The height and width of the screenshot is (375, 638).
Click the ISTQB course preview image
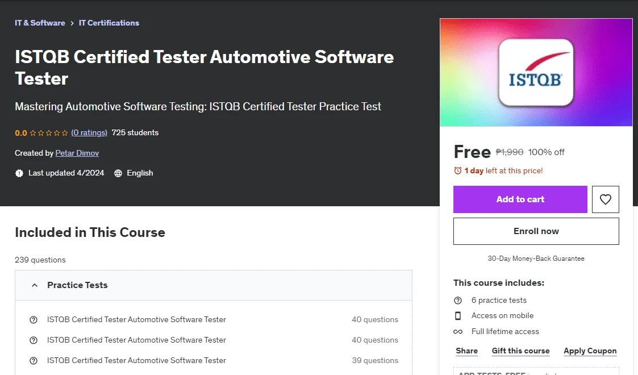pos(536,72)
